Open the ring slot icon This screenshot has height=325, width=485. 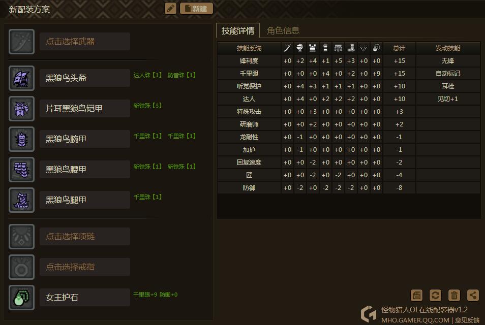[x=22, y=267]
